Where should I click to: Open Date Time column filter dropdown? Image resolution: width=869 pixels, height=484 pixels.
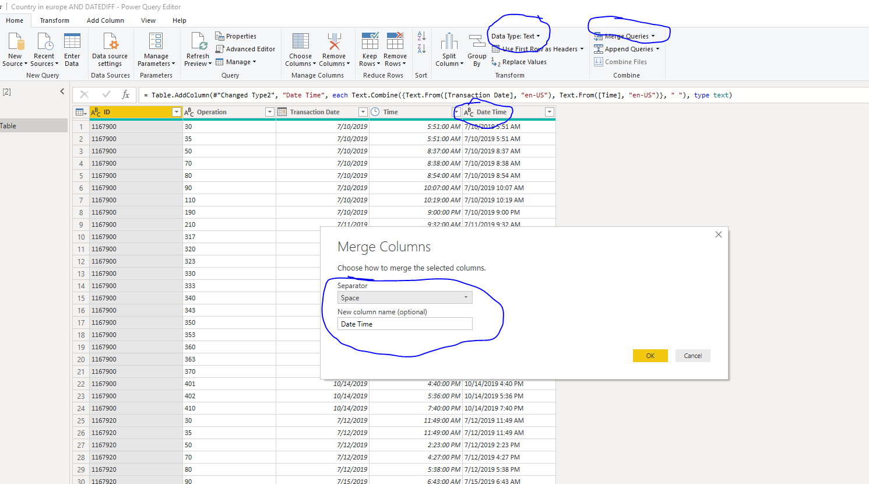[549, 112]
